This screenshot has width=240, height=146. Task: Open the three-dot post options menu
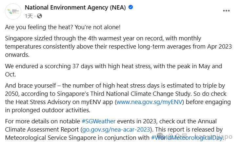click(x=226, y=10)
